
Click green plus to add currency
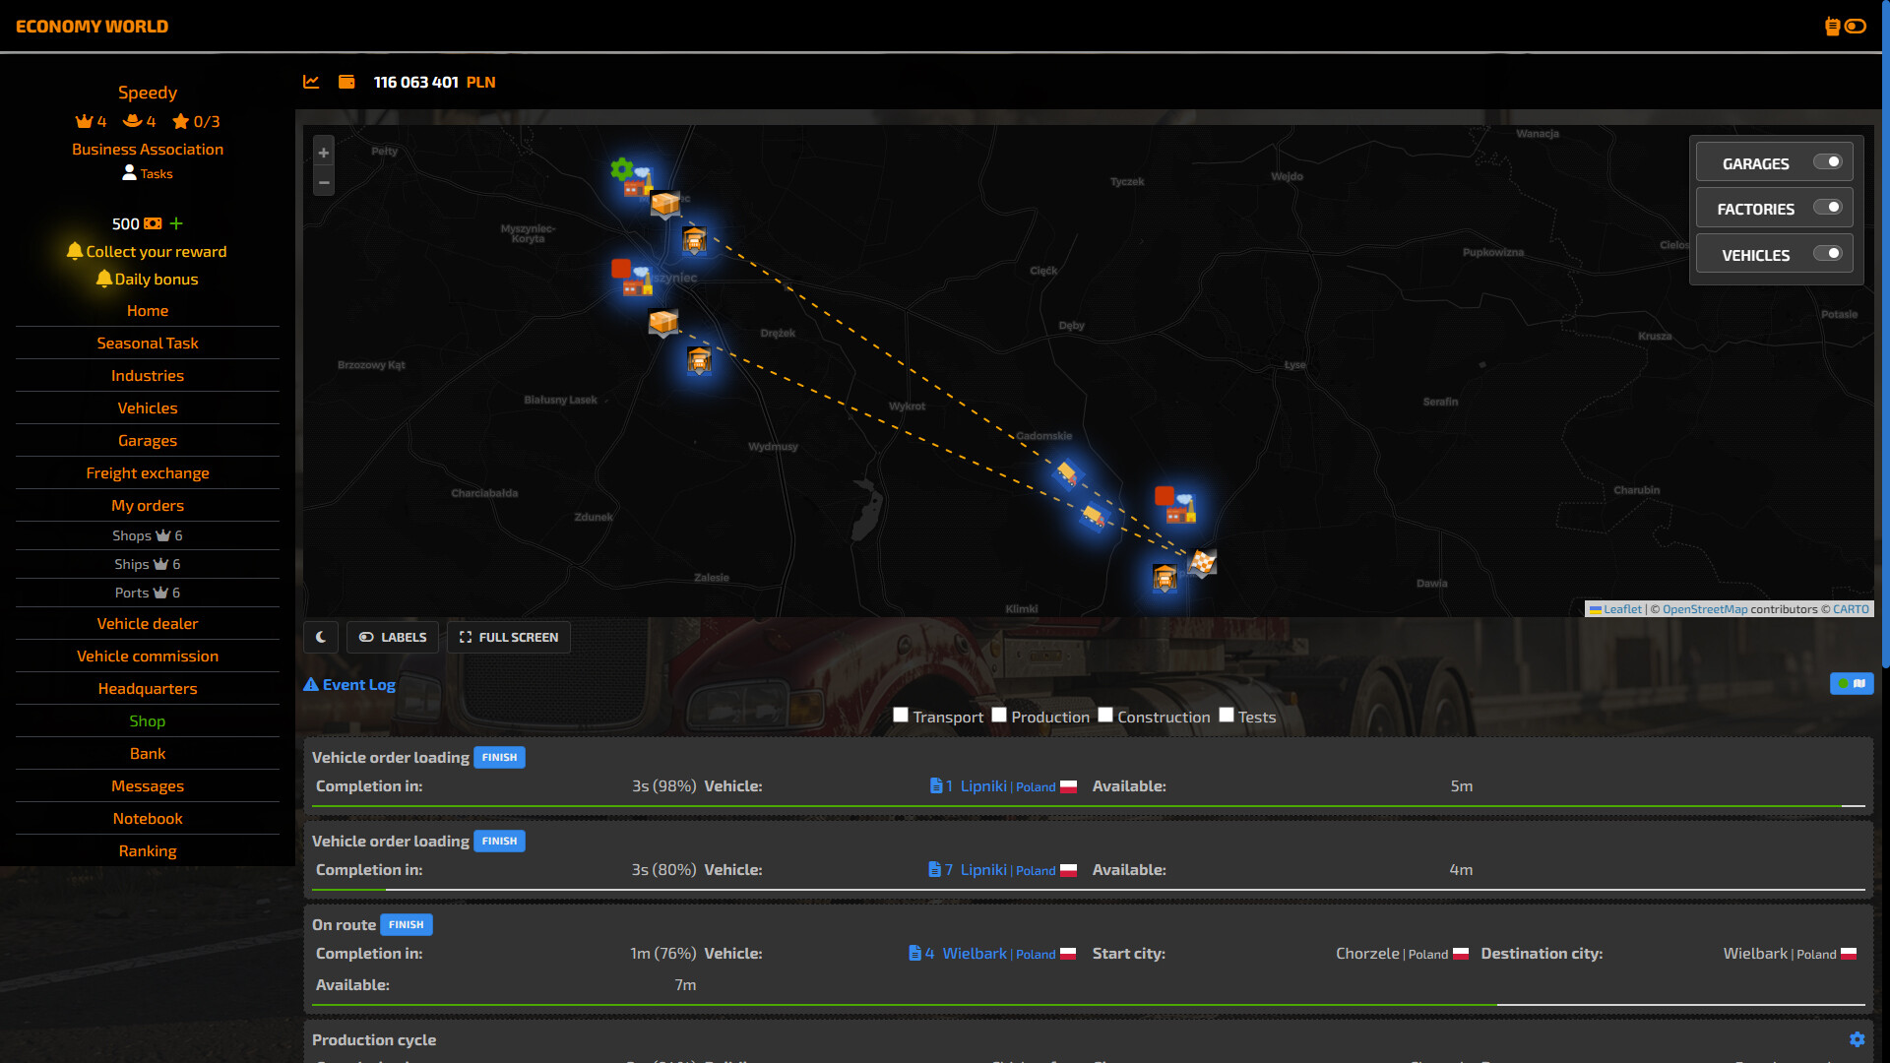coord(176,223)
